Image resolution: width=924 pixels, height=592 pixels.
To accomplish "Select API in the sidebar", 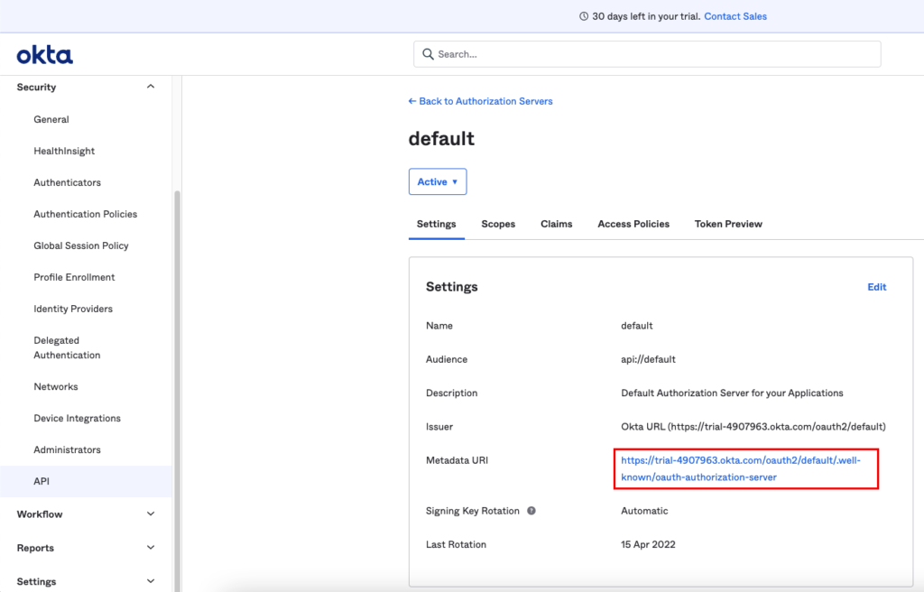I will pos(42,482).
